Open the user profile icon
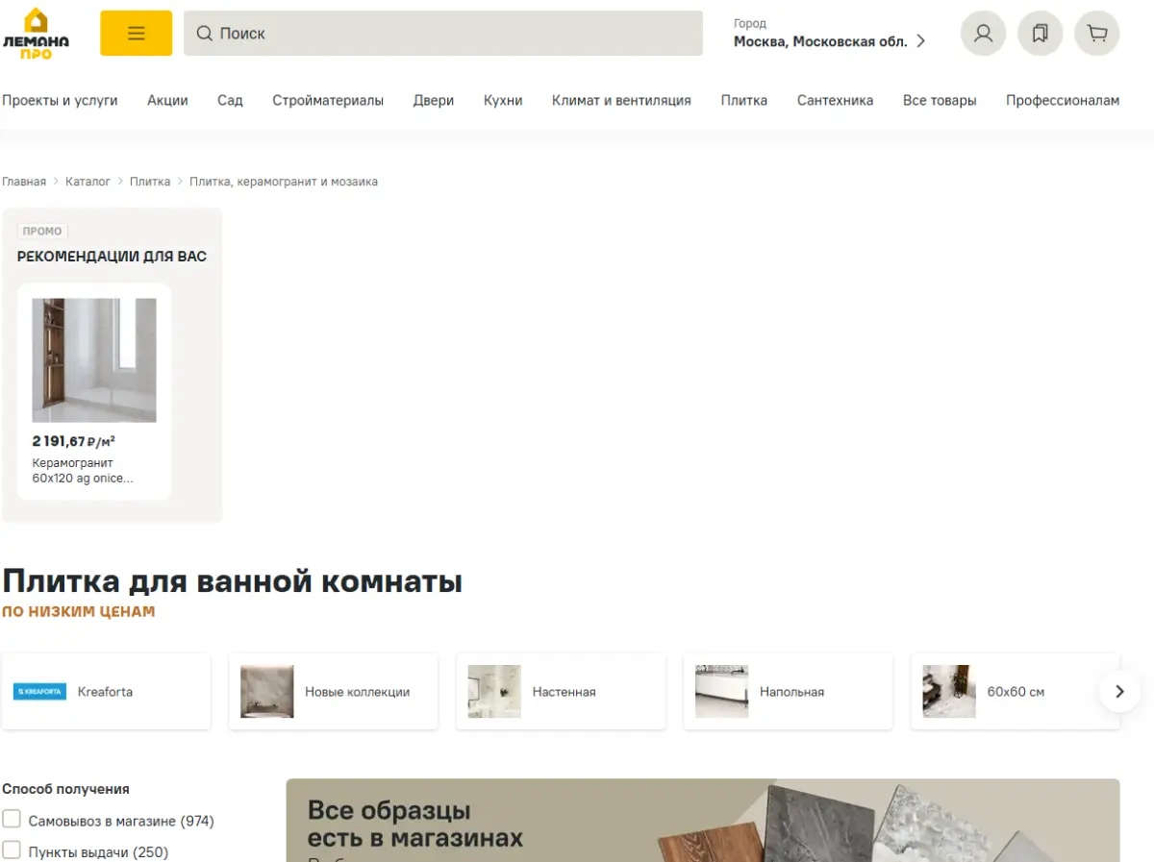 [983, 34]
